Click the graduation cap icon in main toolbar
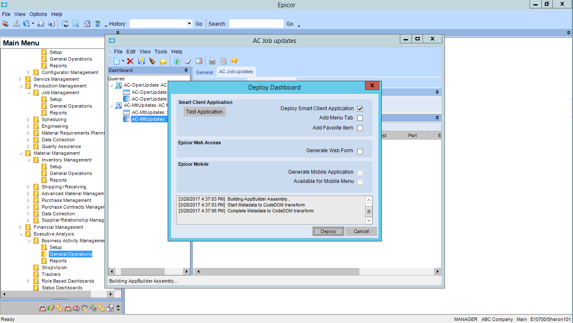 (98, 24)
